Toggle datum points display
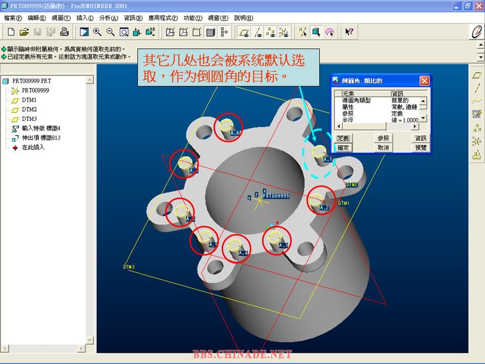Screen dimensions: 485x364 click(271, 32)
